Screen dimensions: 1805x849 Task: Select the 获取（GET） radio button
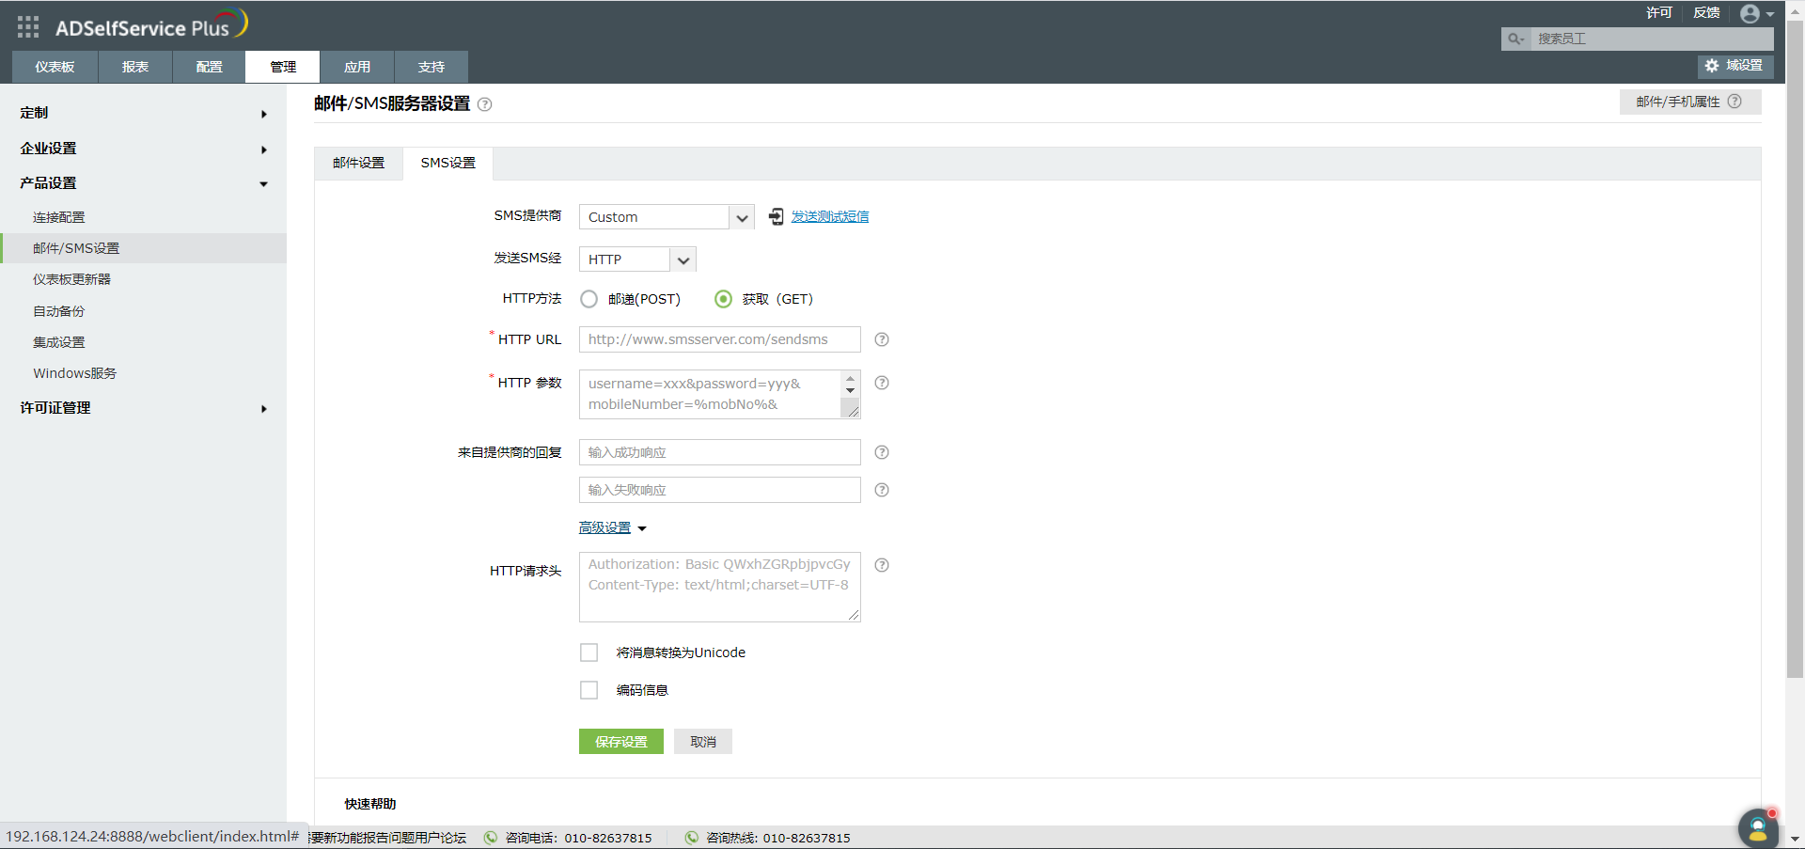coord(723,299)
